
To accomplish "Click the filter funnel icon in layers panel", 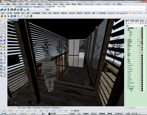I will pos(141,23).
